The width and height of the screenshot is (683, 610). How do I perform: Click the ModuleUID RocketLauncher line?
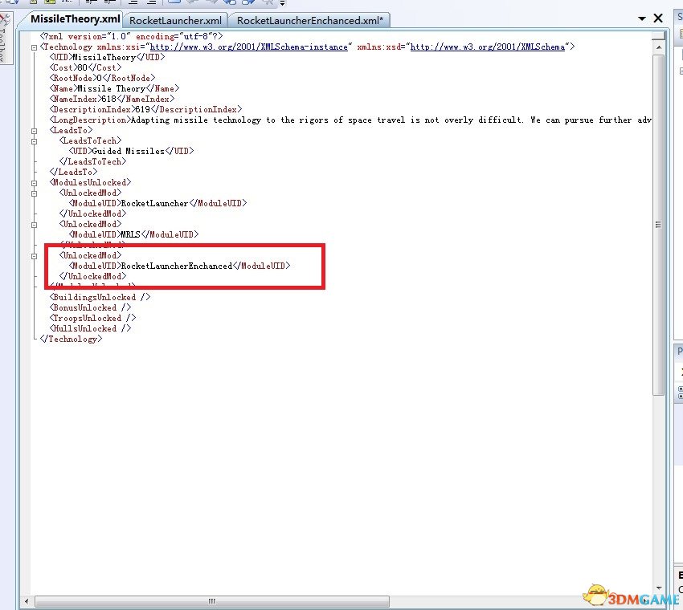[x=157, y=204]
